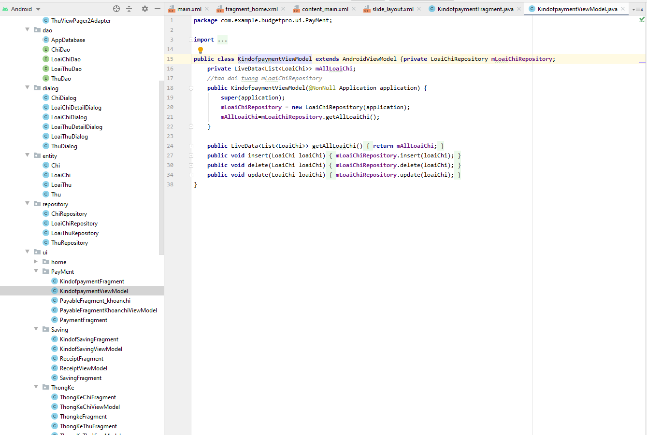Open LoaiChiDetailDialog class
Viewport: 647px width, 435px height.
(x=76, y=108)
